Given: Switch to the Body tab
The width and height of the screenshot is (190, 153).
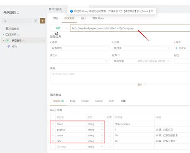Looking at the screenshot, I should tap(73, 101).
